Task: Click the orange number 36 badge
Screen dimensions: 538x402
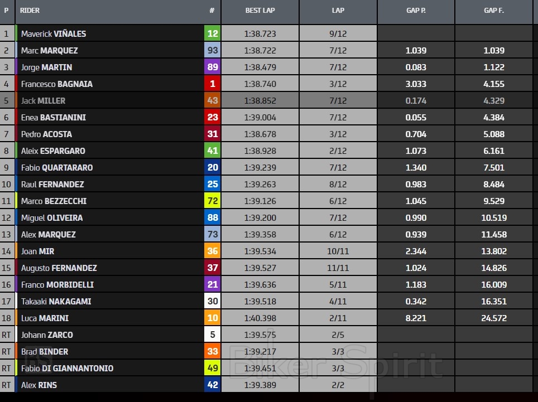Action: 213,251
